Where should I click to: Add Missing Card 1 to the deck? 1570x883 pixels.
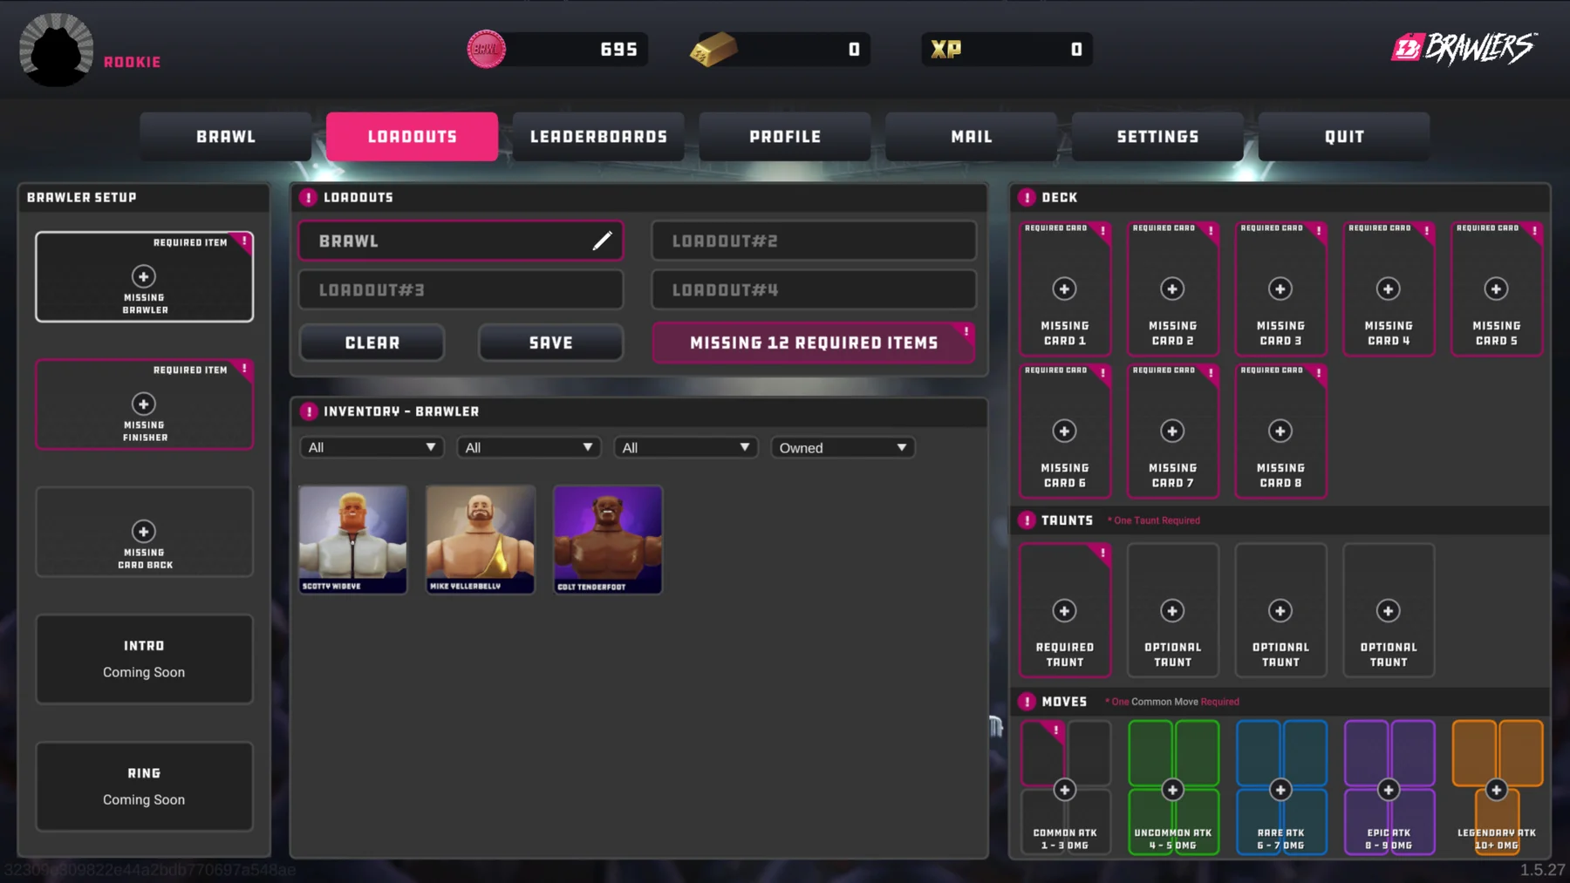coord(1064,289)
